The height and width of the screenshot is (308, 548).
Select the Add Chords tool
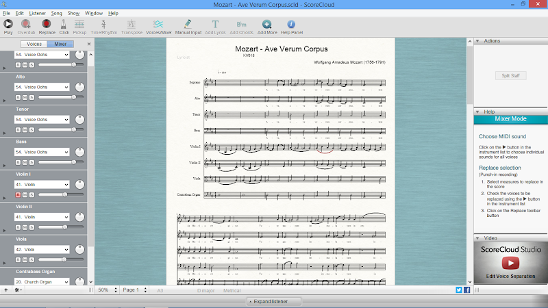[x=241, y=24]
